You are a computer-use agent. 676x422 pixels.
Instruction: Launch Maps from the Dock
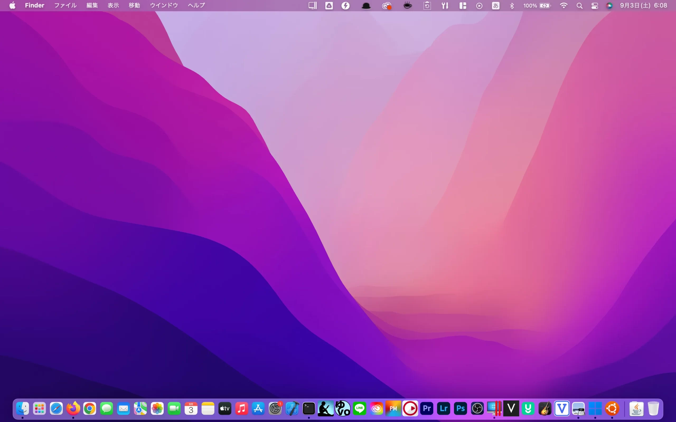140,409
